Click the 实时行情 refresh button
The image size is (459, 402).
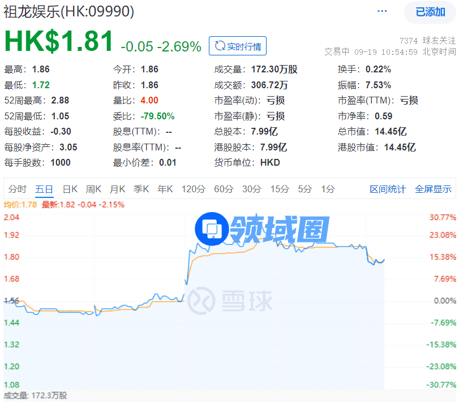[237, 46]
